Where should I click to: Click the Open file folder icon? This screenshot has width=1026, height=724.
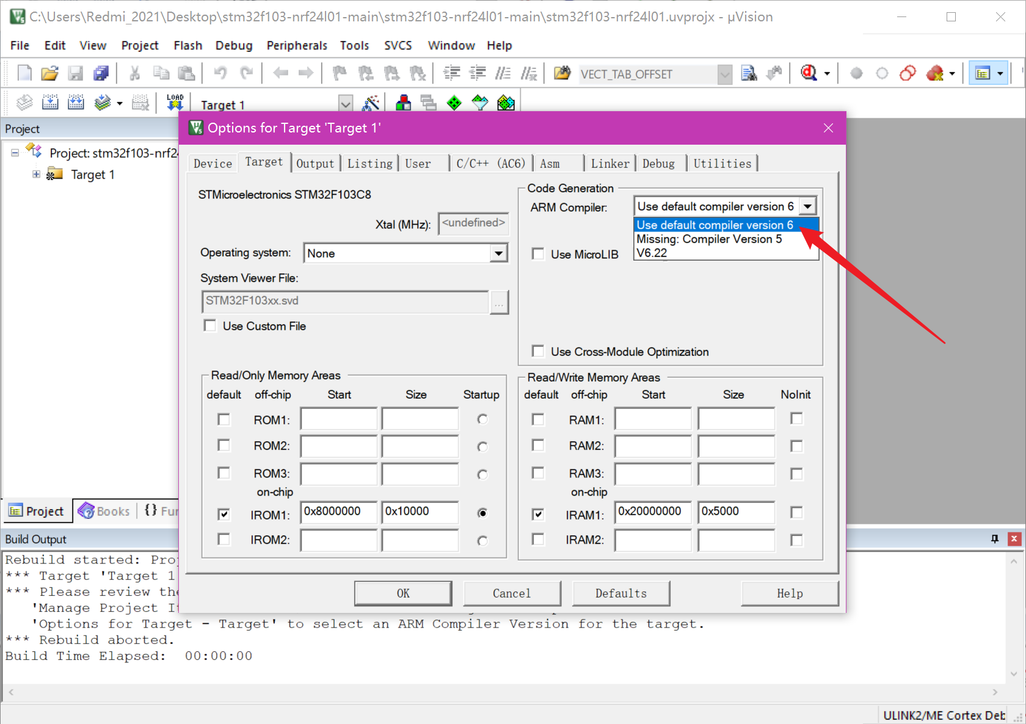[49, 73]
